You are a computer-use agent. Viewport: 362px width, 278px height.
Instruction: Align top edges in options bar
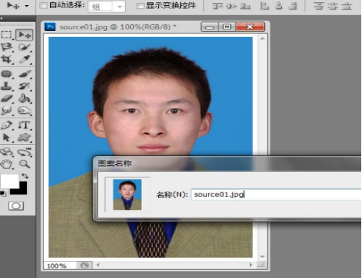click(x=217, y=6)
